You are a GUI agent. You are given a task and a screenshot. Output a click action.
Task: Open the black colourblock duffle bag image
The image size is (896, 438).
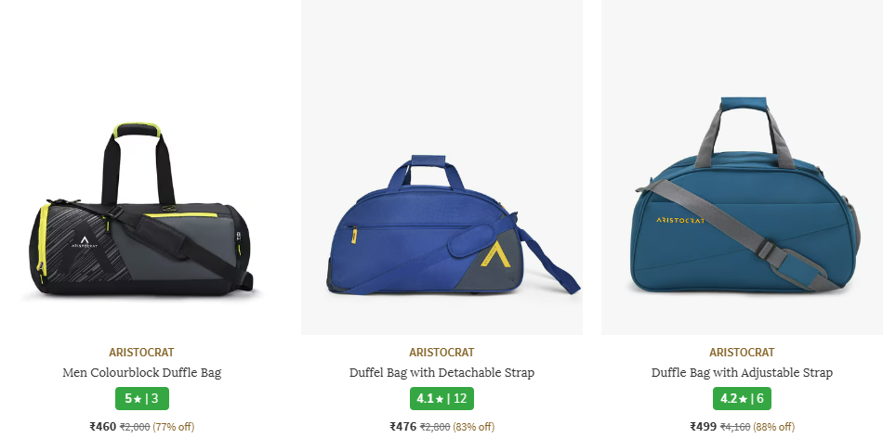(141, 167)
